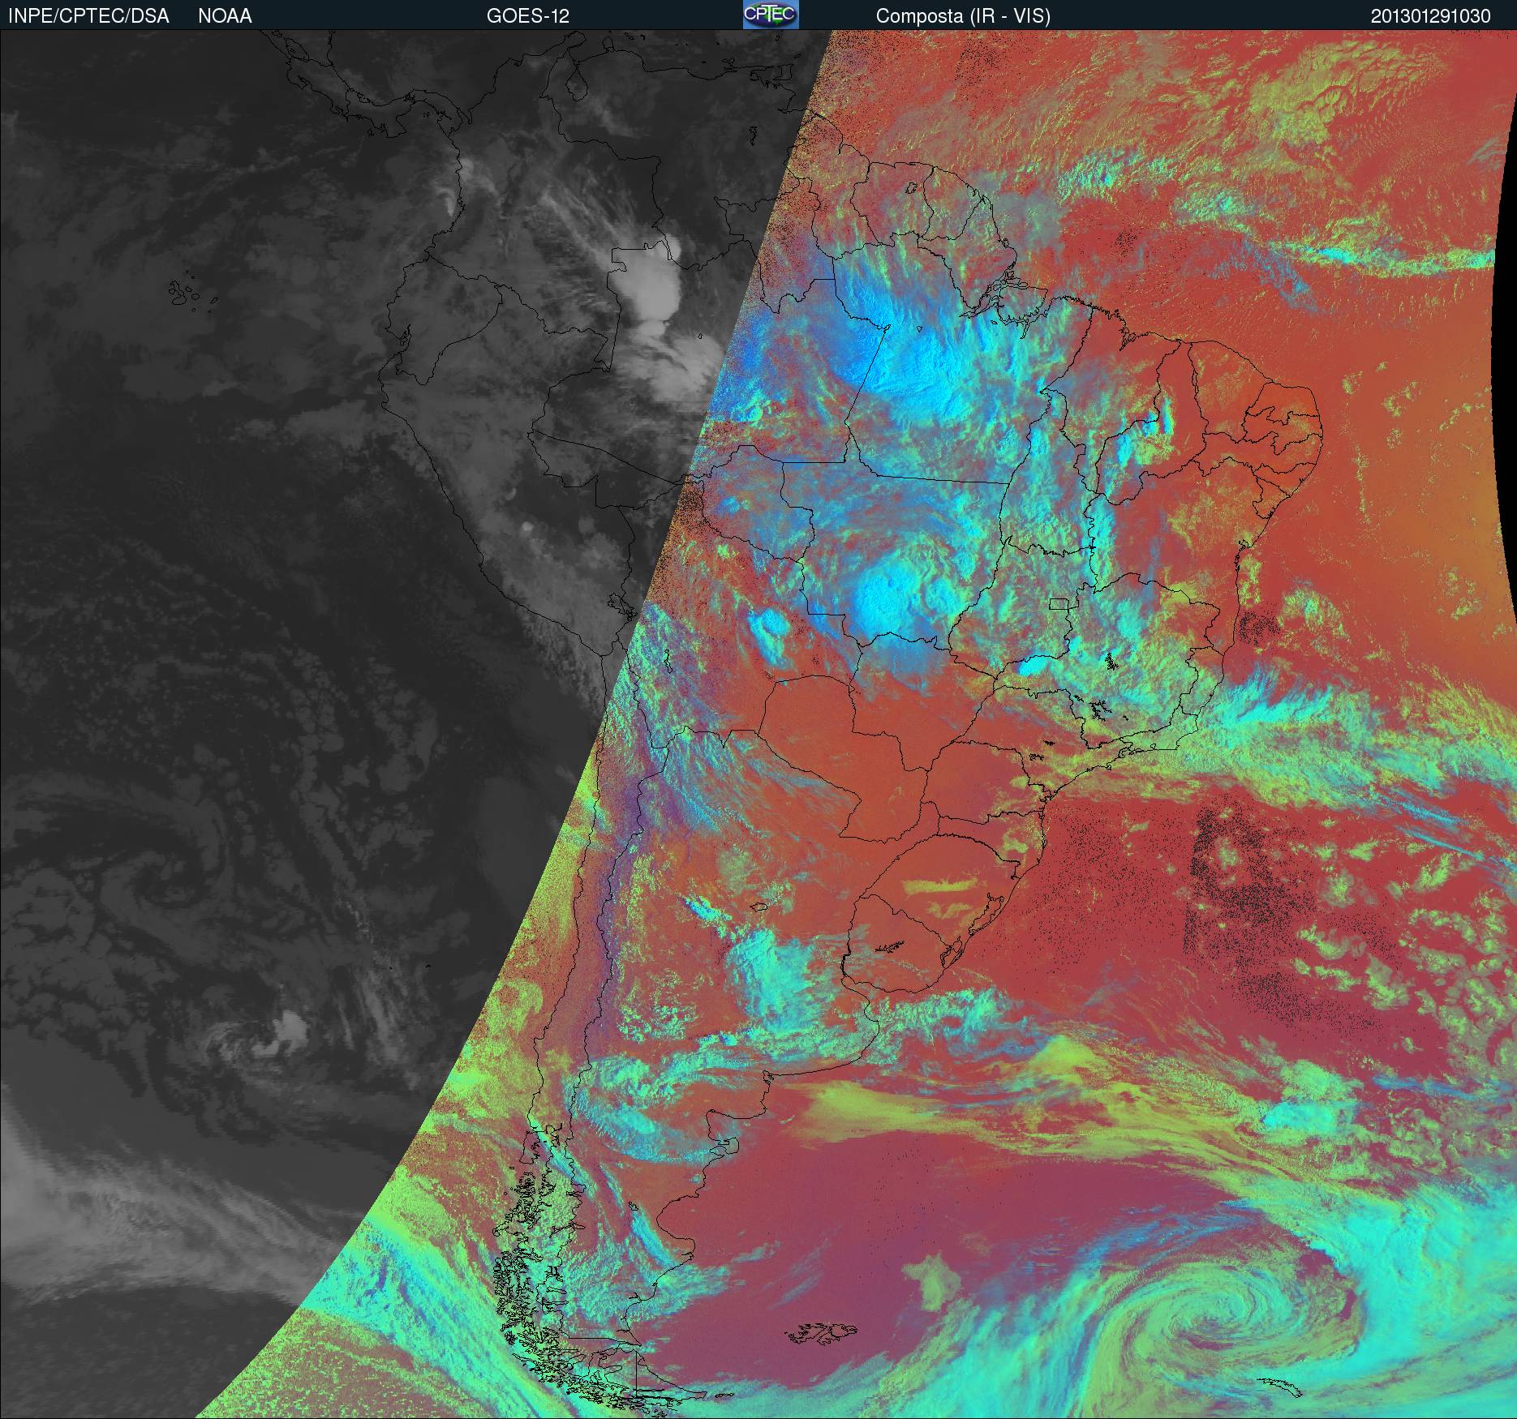Click the 201301291030 timestamp
Screen dimensions: 1517x1419
pos(1431,16)
